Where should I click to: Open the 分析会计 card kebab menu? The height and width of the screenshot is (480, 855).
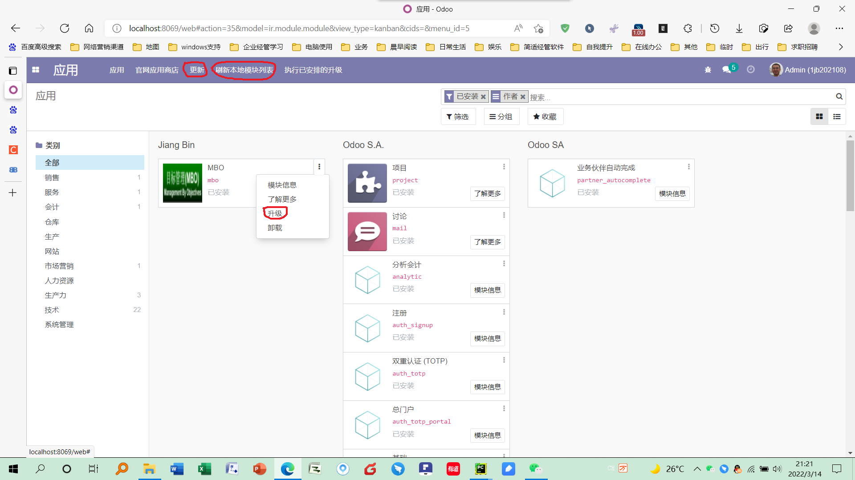pos(504,264)
